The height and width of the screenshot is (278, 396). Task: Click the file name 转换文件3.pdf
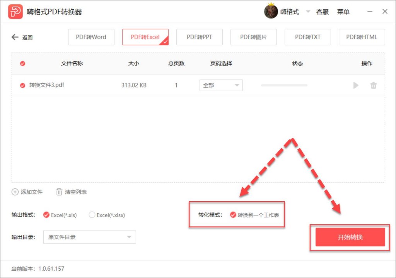tap(47, 85)
